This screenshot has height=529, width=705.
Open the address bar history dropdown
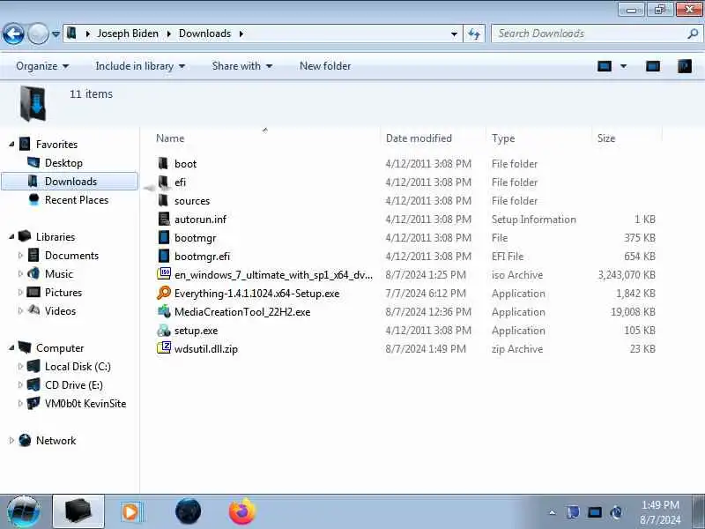pyautogui.click(x=454, y=34)
